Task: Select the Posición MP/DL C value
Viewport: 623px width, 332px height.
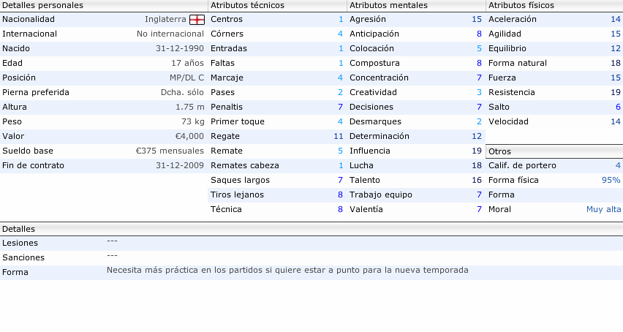Action: pos(186,78)
